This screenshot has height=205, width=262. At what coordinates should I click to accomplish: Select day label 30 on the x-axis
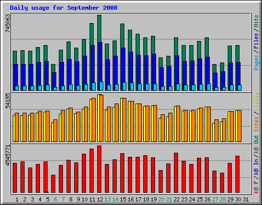coord(238,199)
